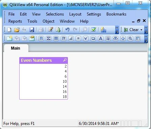This screenshot has height=129, width=151.
Task: Create a new document with the New icon
Action: pos(9,30)
